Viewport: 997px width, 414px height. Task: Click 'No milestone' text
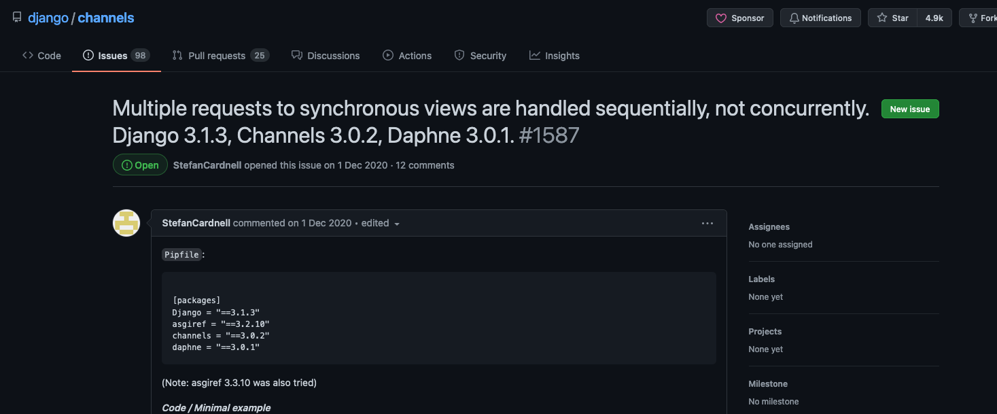click(x=773, y=402)
